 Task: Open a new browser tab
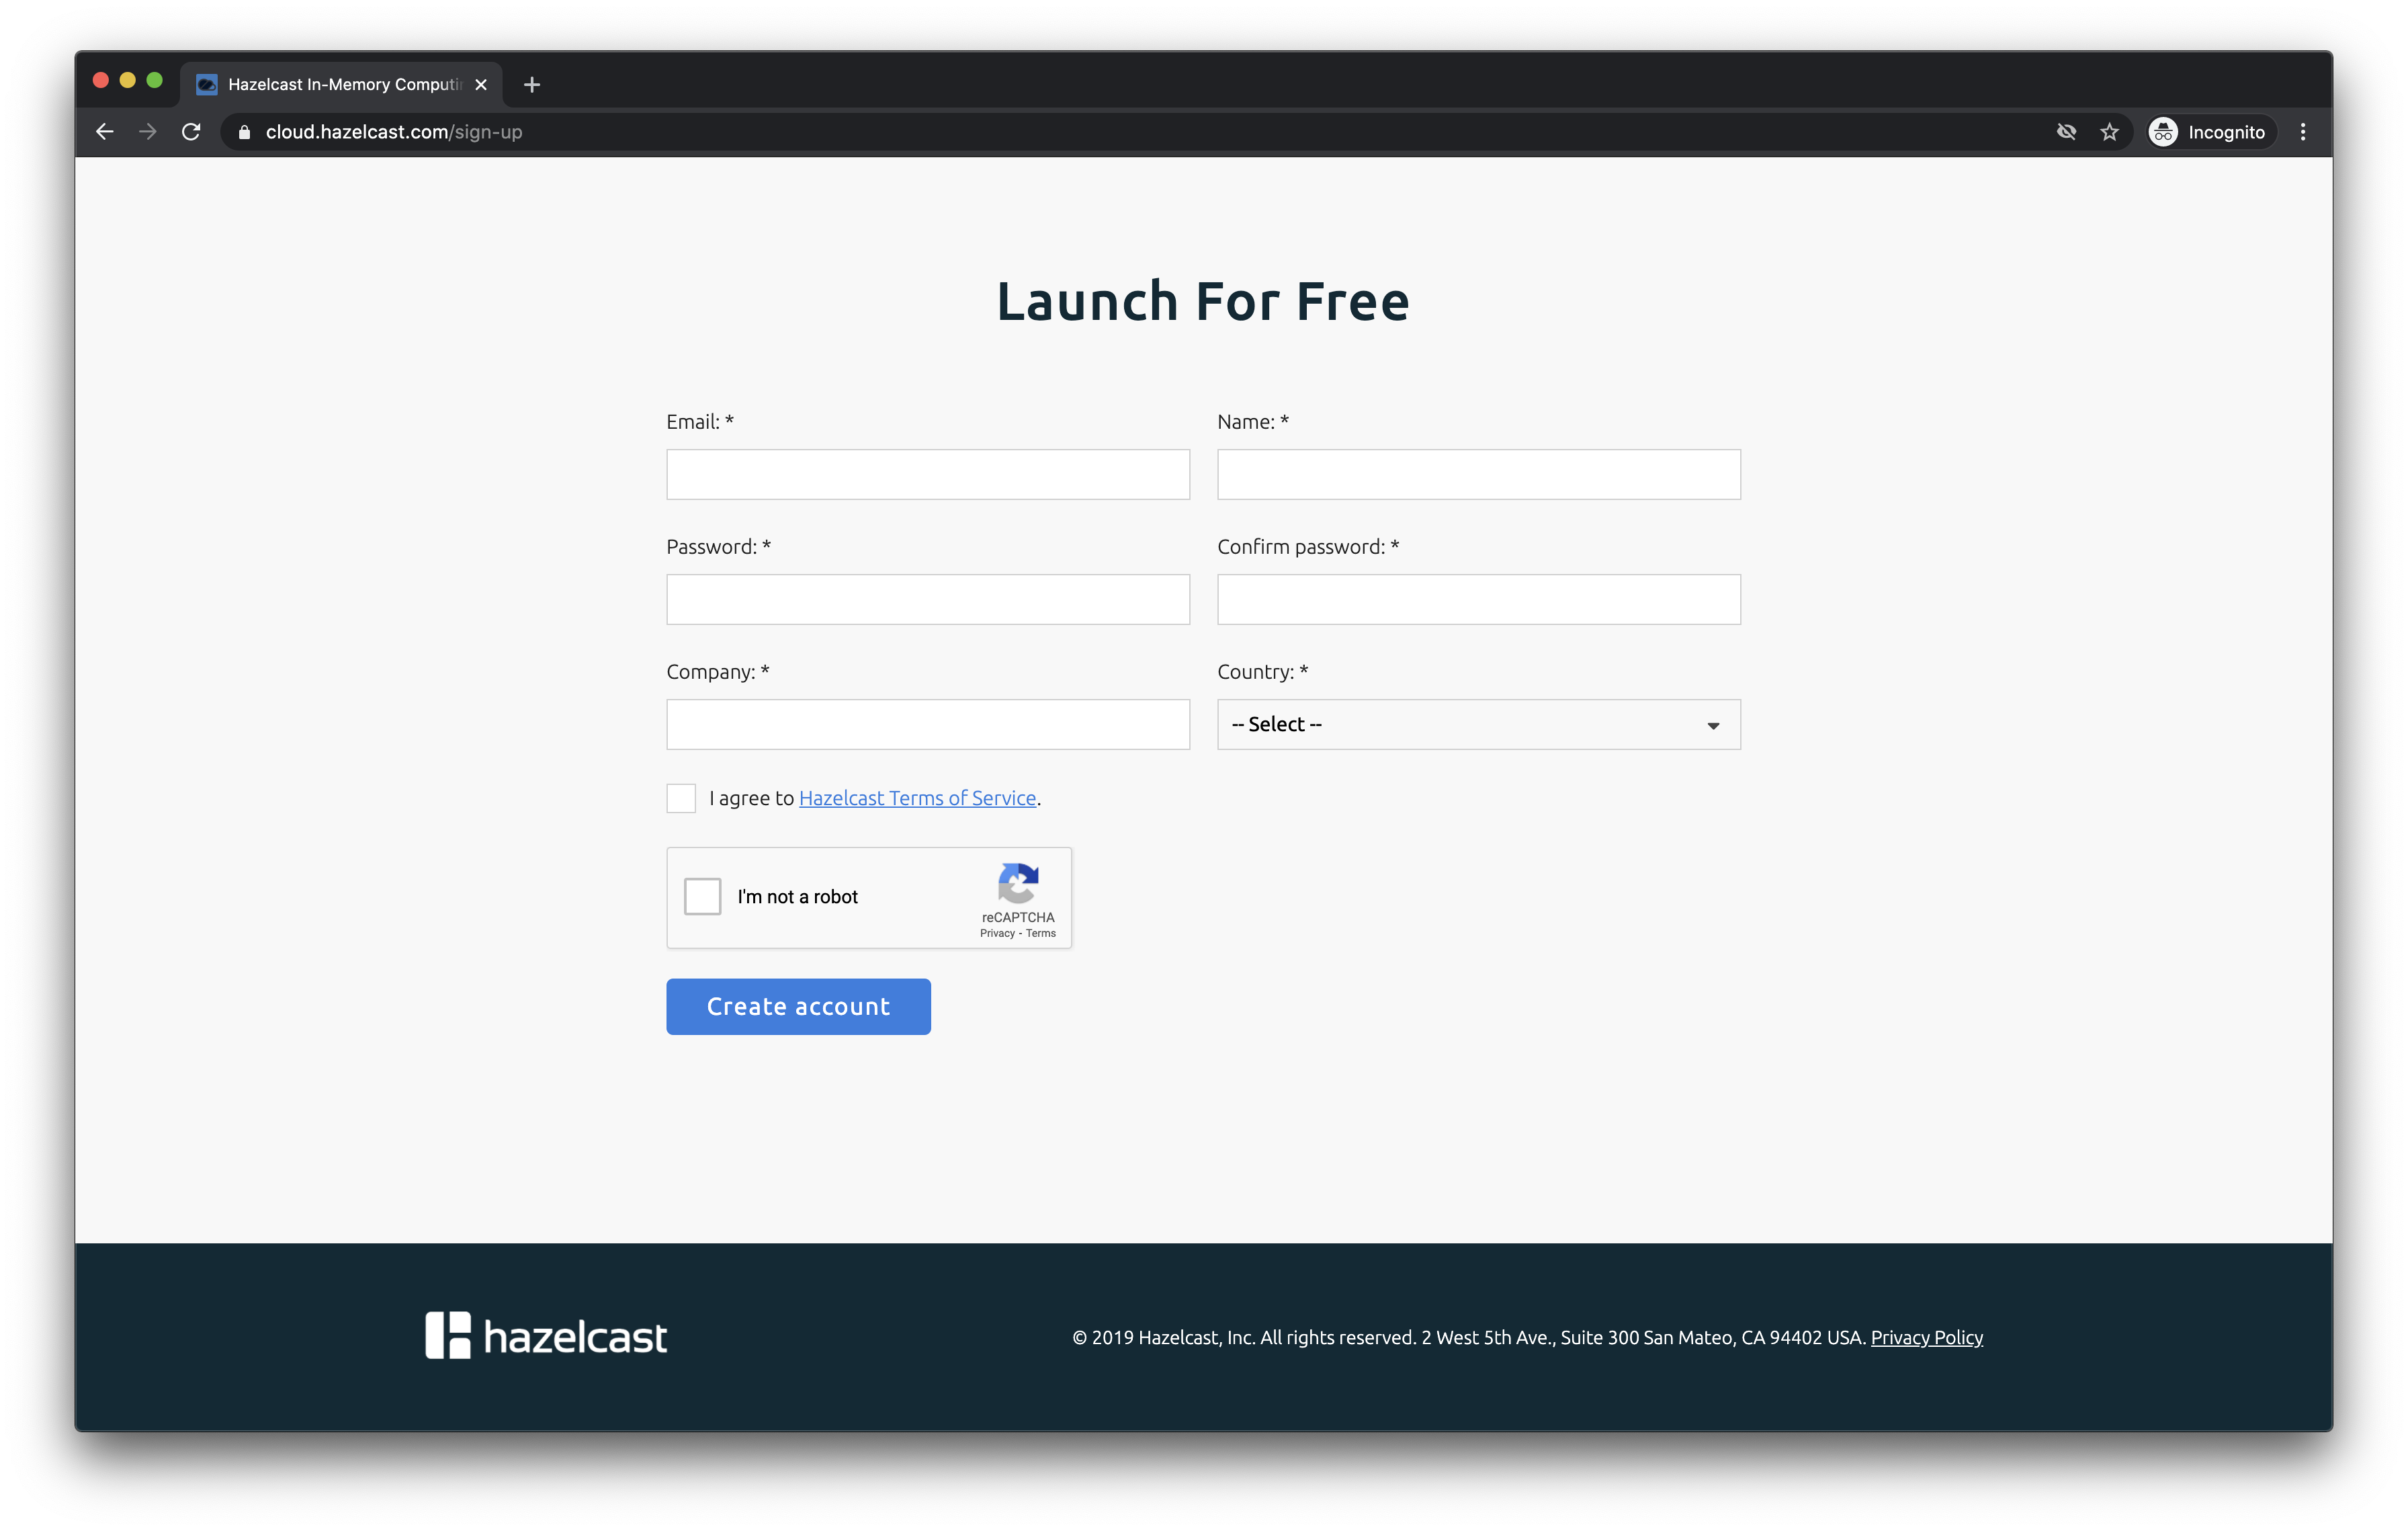[x=532, y=85]
